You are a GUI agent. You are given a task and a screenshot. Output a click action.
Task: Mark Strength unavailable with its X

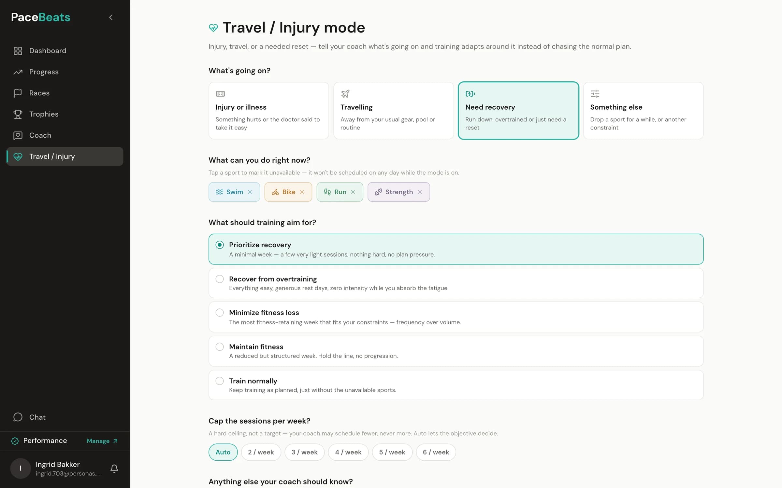420,192
